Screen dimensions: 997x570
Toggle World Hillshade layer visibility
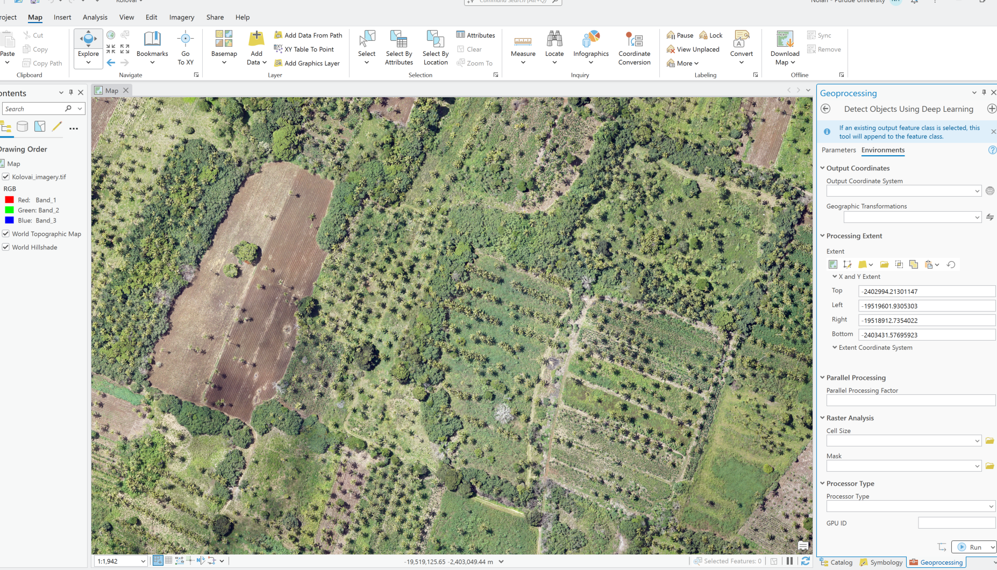6,247
